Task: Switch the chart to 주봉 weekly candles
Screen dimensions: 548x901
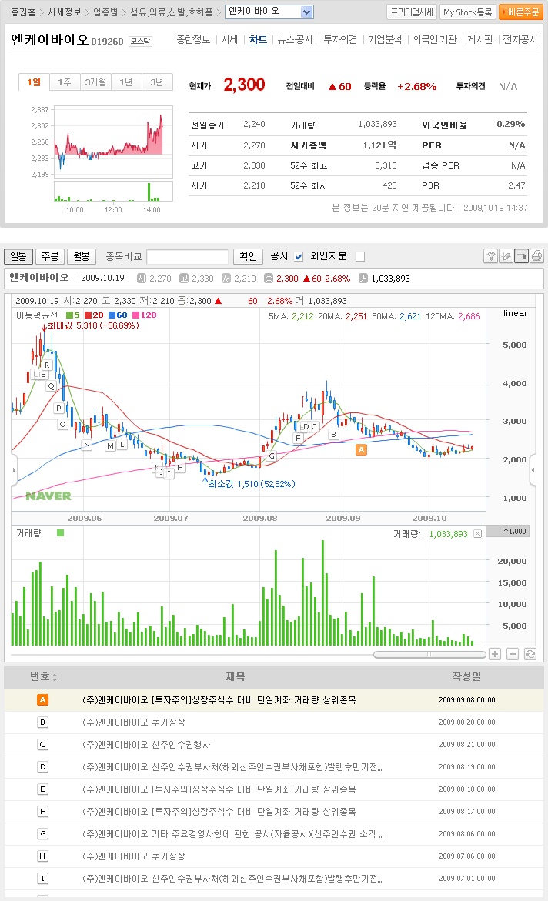Action: (x=50, y=256)
